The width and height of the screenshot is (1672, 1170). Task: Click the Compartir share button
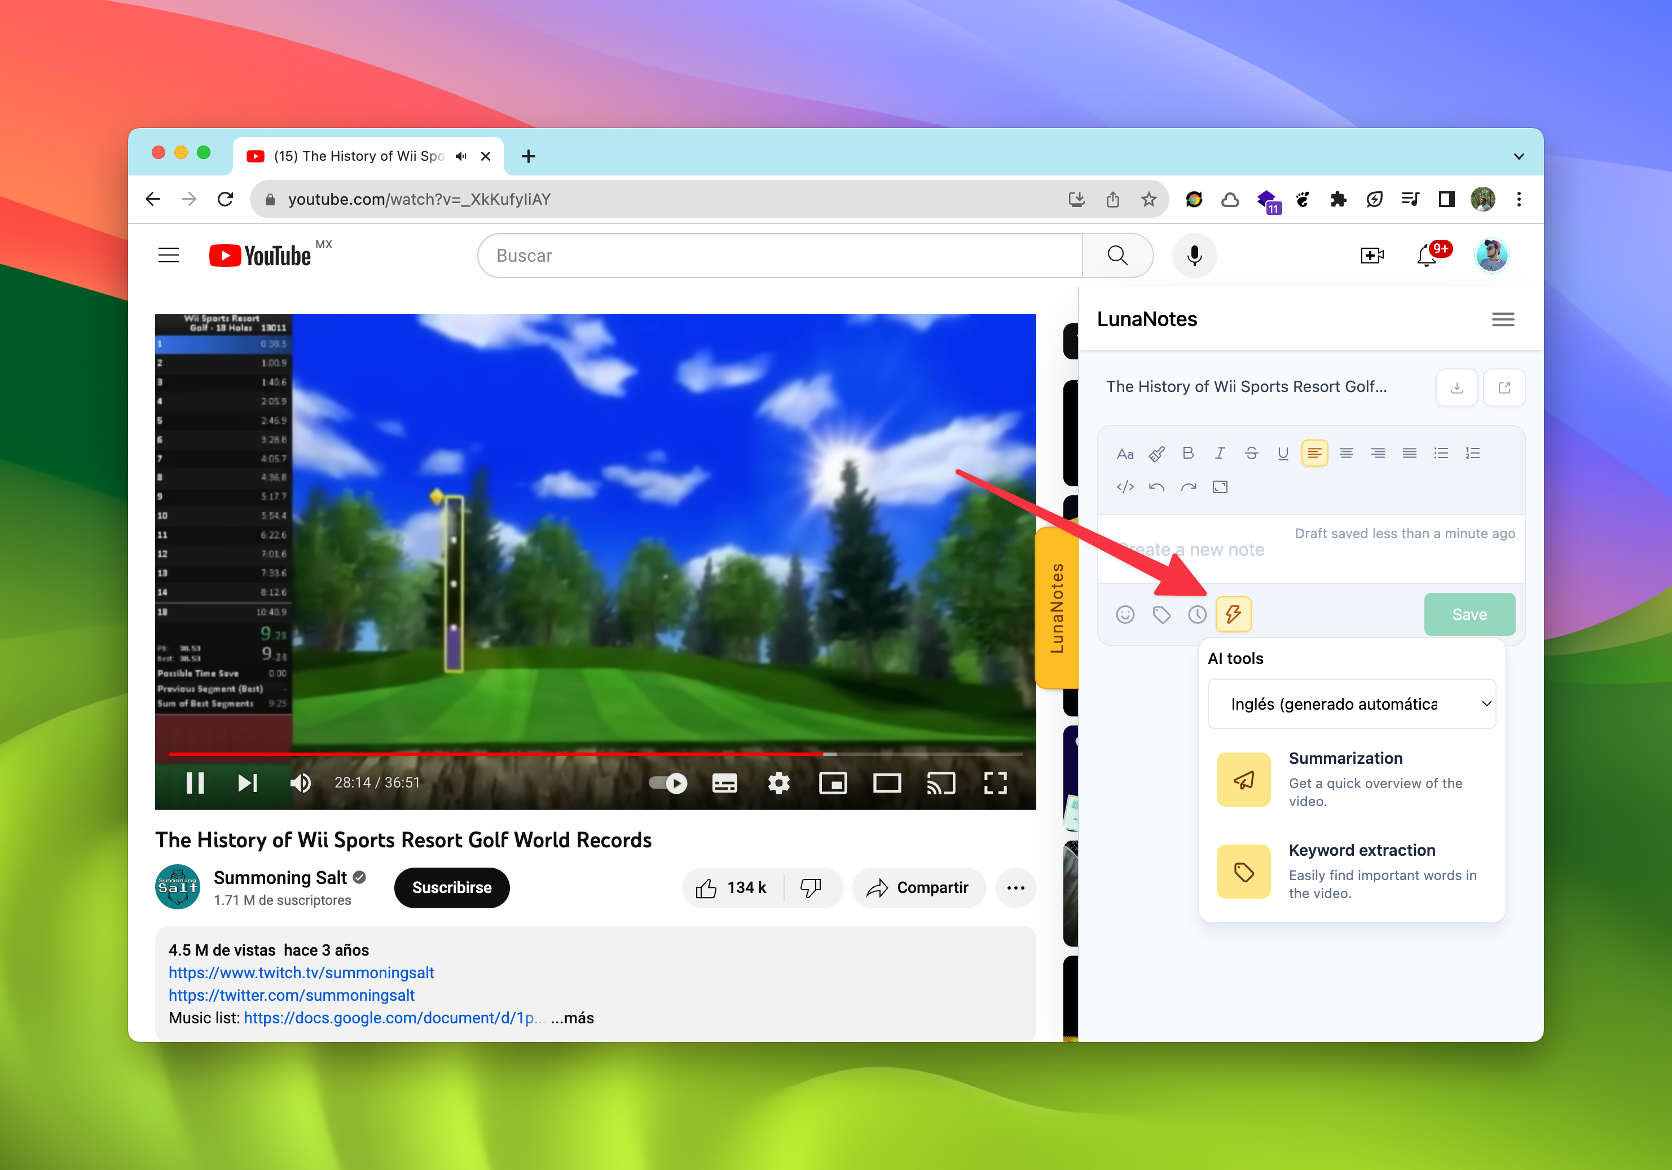pyautogui.click(x=918, y=887)
